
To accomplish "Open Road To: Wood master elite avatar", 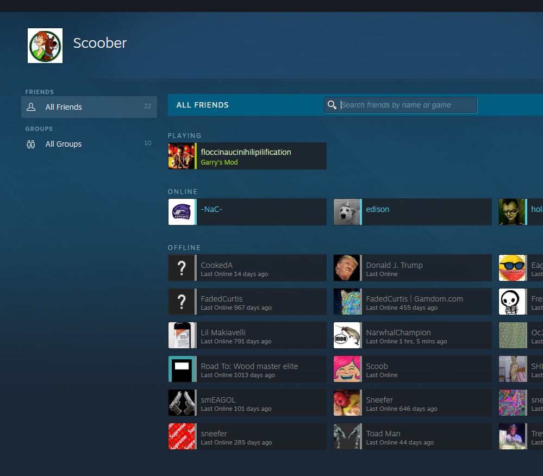I will tap(181, 369).
